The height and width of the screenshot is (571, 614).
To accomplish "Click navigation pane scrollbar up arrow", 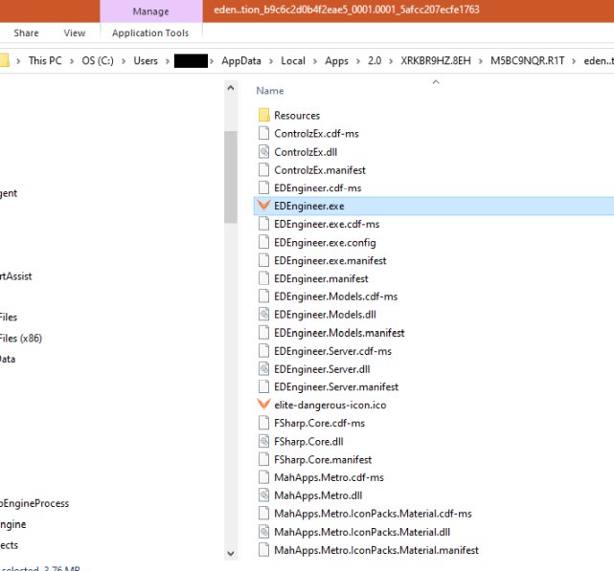I will click(231, 88).
